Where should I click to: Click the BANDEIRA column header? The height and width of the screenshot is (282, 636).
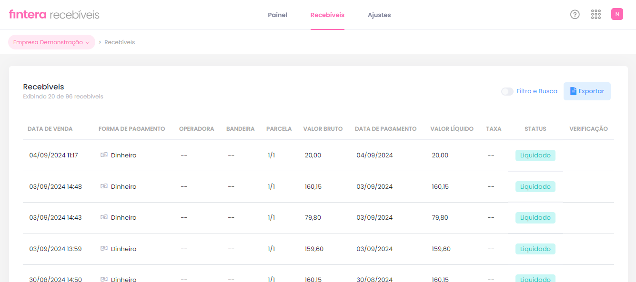pos(240,129)
